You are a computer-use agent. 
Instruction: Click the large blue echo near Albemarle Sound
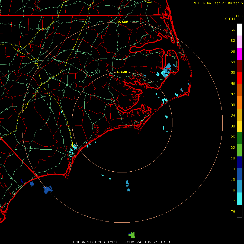click(x=166, y=70)
